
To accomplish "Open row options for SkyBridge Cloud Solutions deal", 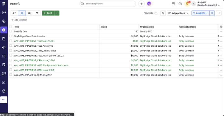I will pos(221,37).
